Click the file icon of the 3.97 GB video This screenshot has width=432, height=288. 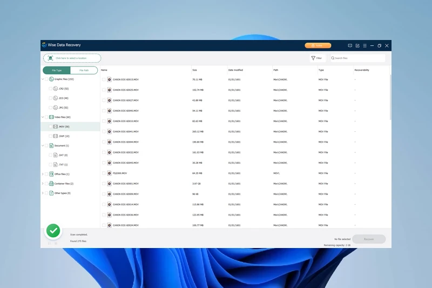point(109,184)
